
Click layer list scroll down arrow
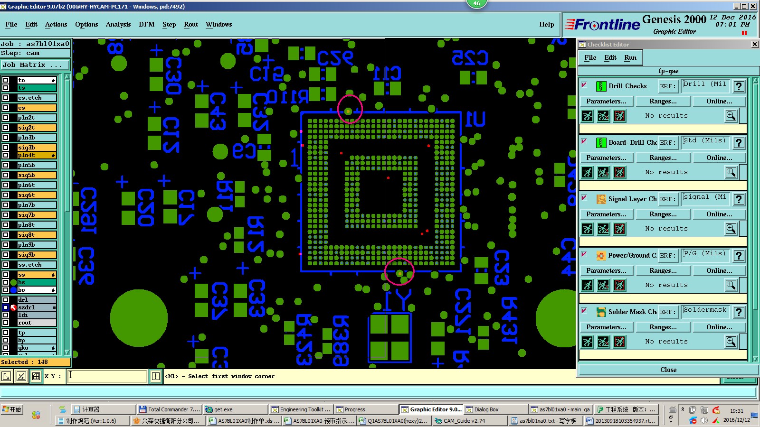[x=67, y=352]
